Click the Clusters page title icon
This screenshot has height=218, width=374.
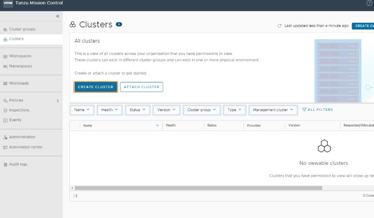pyautogui.click(x=72, y=24)
